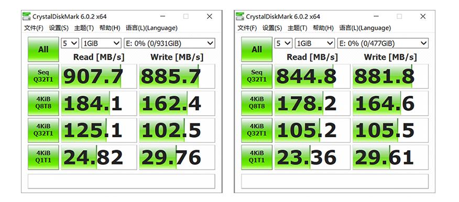Click the bottom comment field in left window
The image size is (459, 202).
click(122, 181)
